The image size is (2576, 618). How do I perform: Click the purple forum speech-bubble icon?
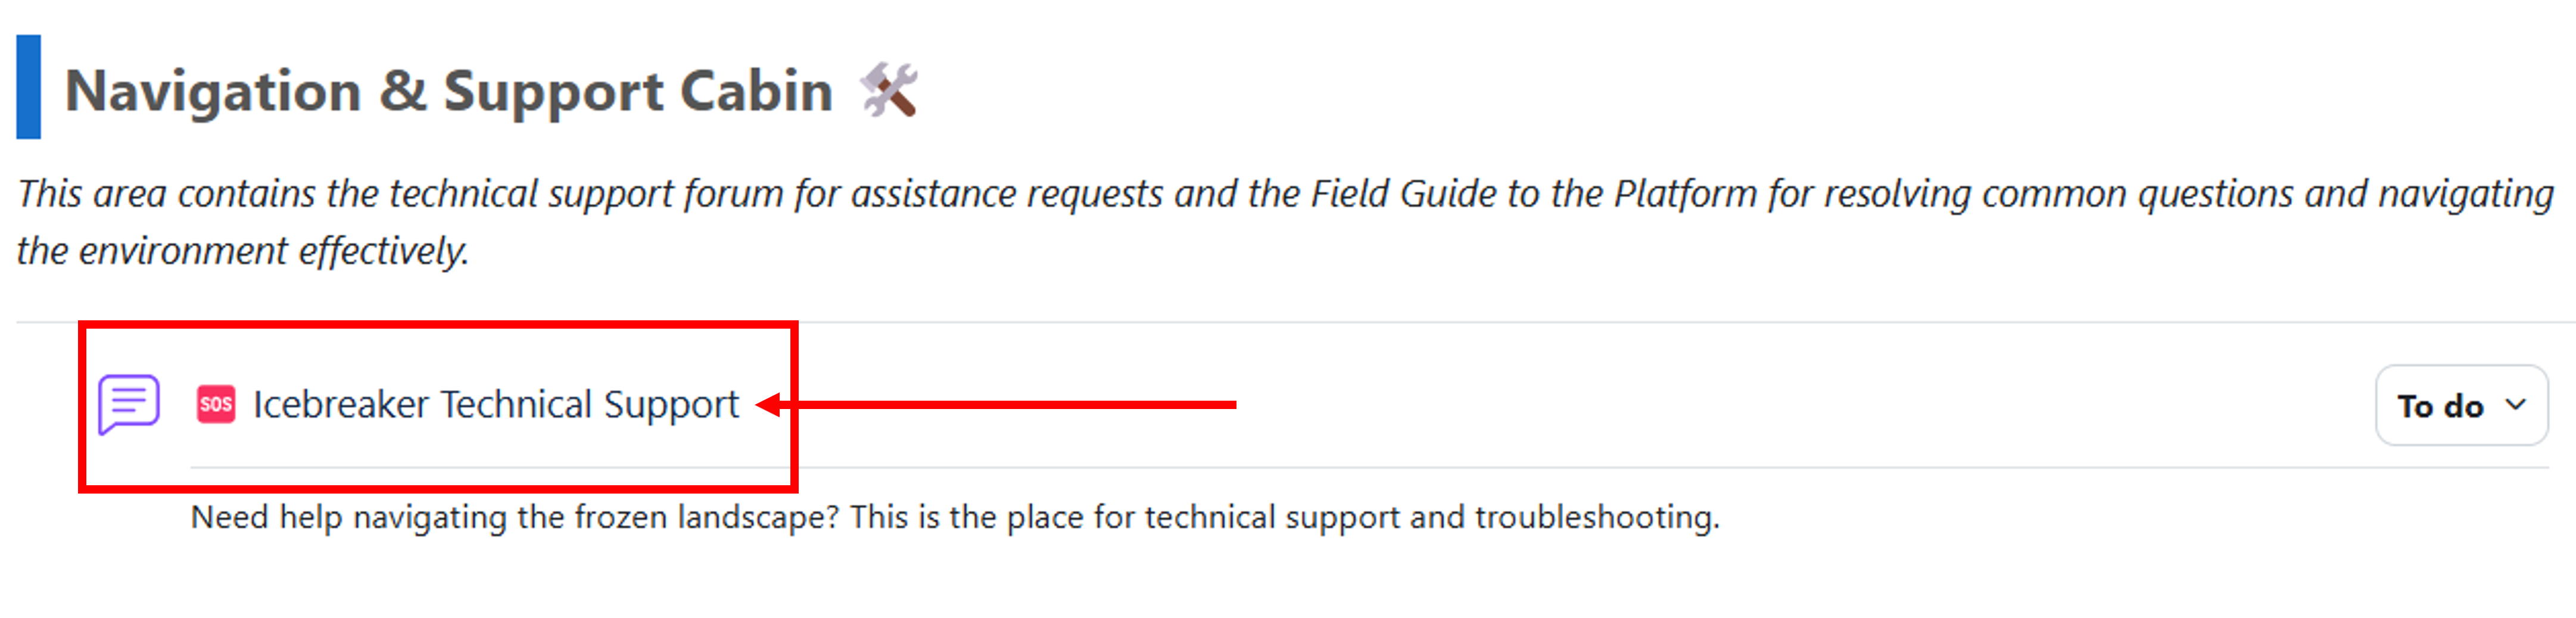click(x=128, y=404)
